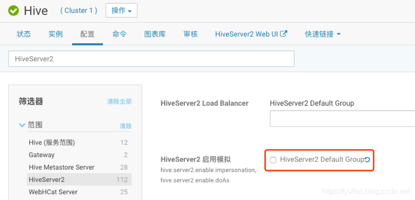The height and width of the screenshot is (200, 415).
Task: Go to the 审核 tab
Action: [191, 34]
